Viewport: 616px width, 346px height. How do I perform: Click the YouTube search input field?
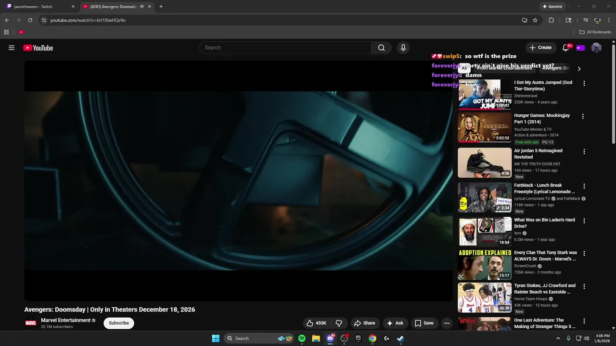pyautogui.click(x=285, y=48)
